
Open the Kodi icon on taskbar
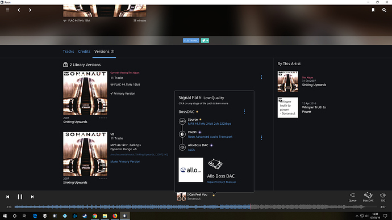[x=65, y=216]
